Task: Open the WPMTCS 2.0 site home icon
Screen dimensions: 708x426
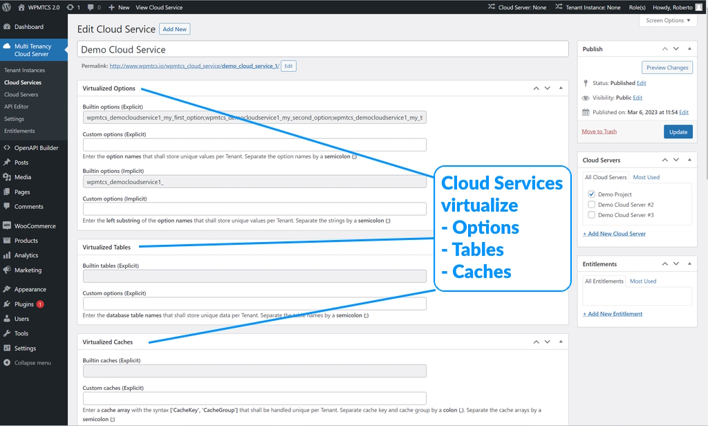Action: tap(21, 7)
